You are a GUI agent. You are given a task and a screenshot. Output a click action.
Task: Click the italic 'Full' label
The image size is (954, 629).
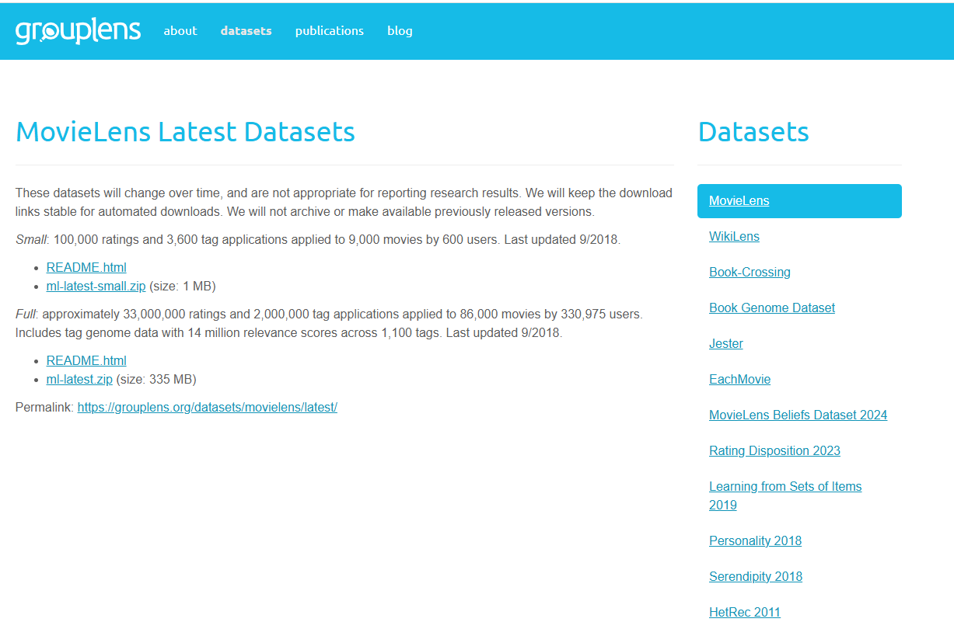26,314
